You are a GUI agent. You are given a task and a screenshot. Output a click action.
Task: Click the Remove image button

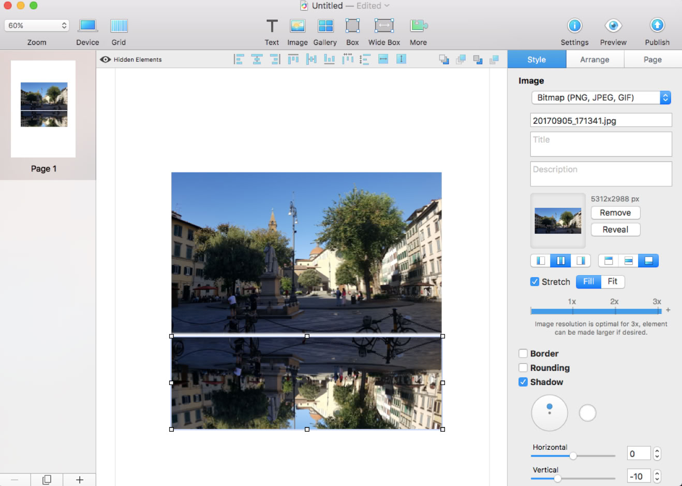click(x=615, y=213)
